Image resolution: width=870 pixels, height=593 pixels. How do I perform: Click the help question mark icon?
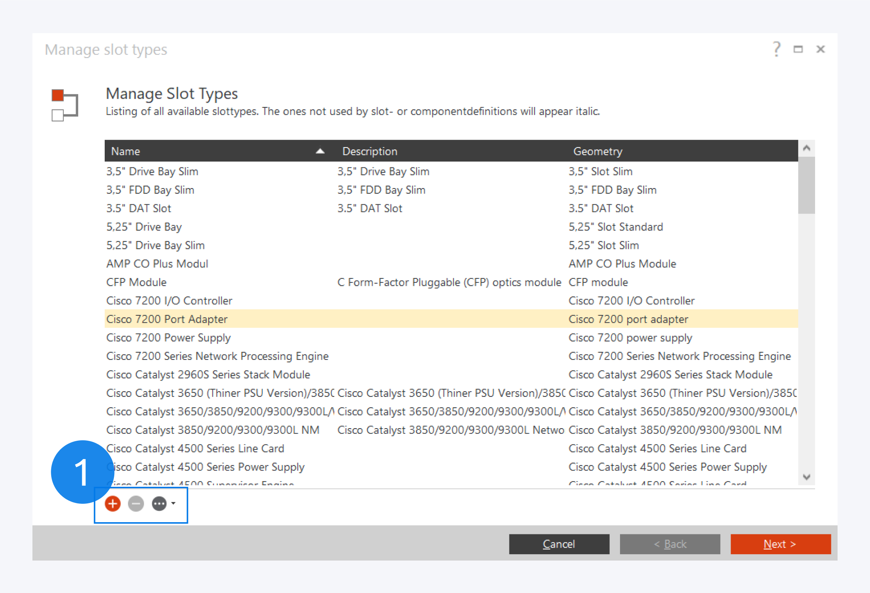coord(777,49)
